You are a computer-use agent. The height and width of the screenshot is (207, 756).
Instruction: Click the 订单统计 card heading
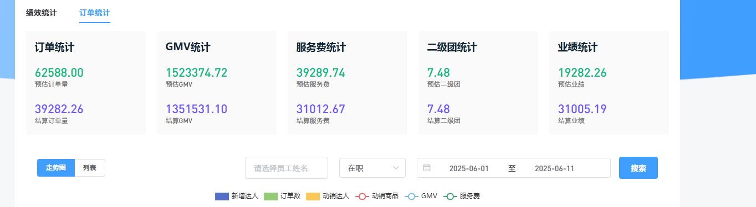(54, 47)
